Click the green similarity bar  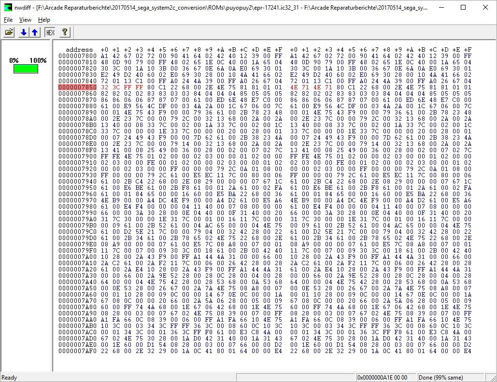[x=26, y=69]
